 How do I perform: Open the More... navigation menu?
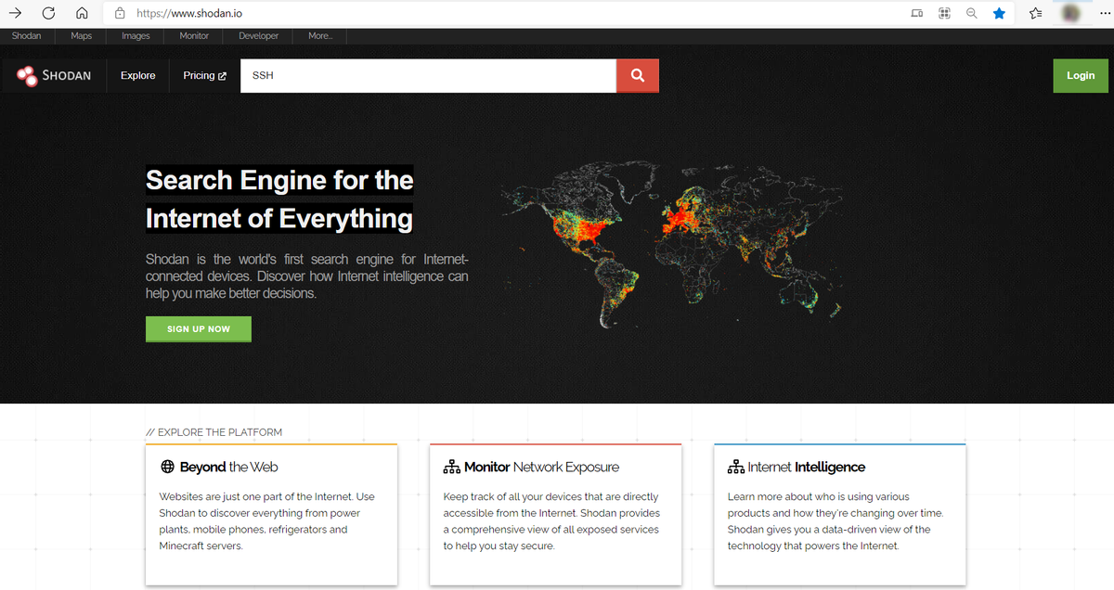click(319, 35)
